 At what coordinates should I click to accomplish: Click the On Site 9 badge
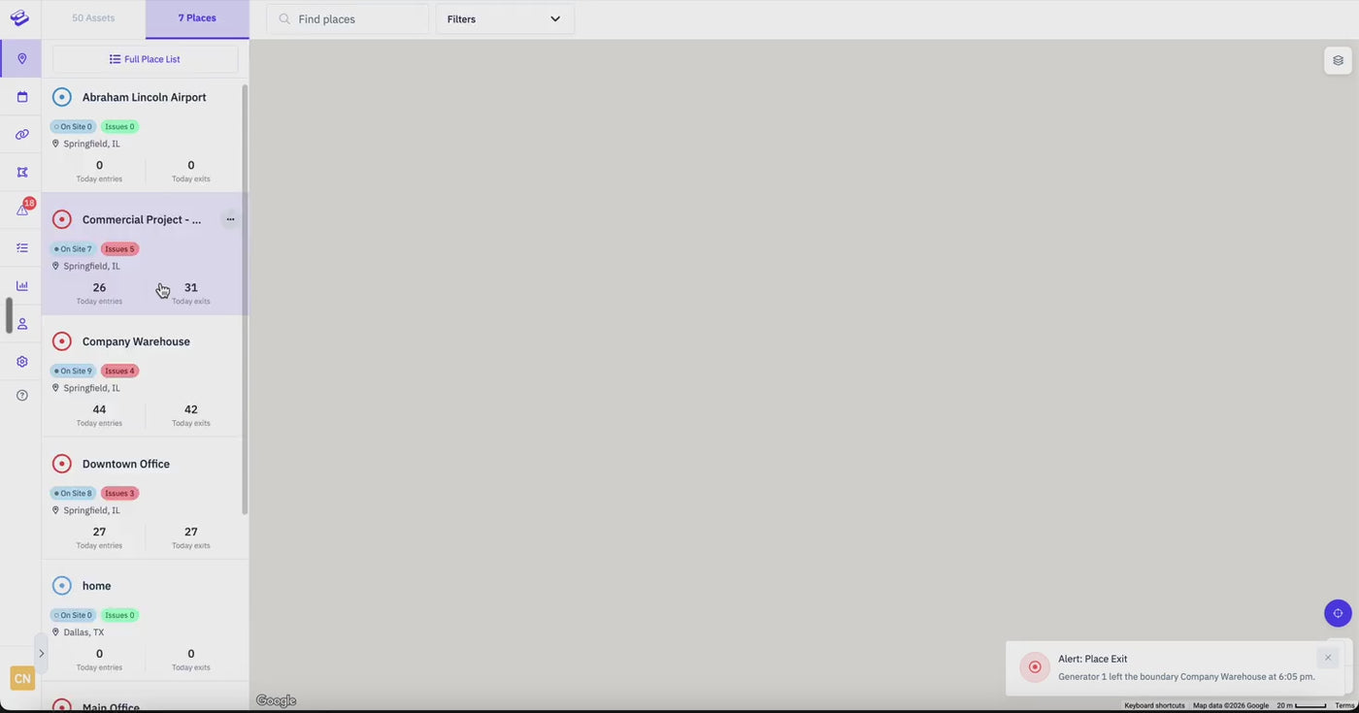point(74,371)
